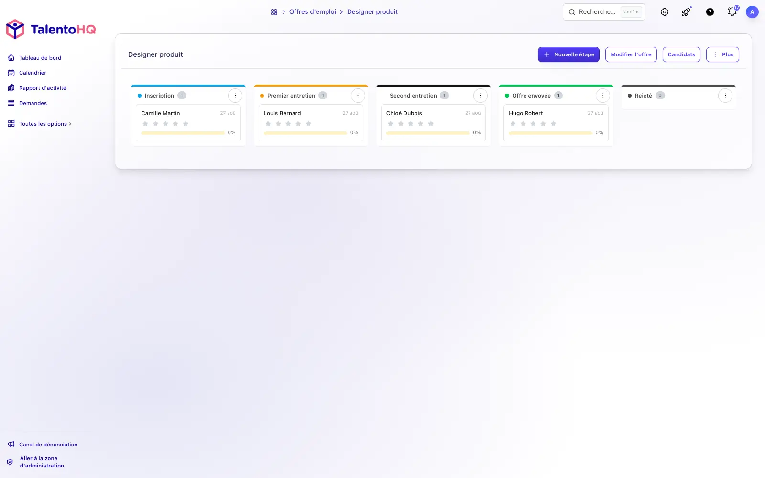The image size is (765, 478).
Task: Click the administration zone gear icon
Action: pyautogui.click(x=10, y=462)
